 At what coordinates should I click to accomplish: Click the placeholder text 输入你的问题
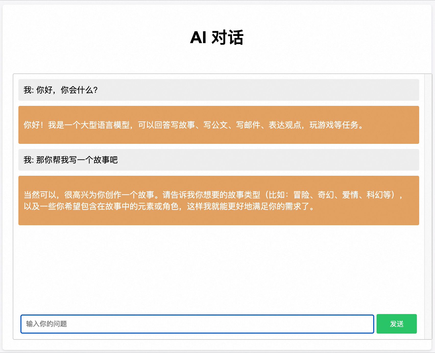pos(46,324)
